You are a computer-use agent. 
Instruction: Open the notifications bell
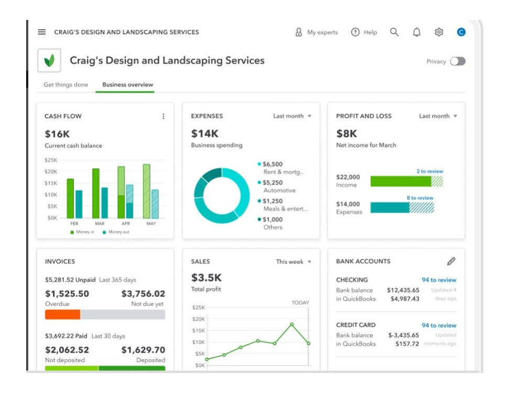(417, 32)
